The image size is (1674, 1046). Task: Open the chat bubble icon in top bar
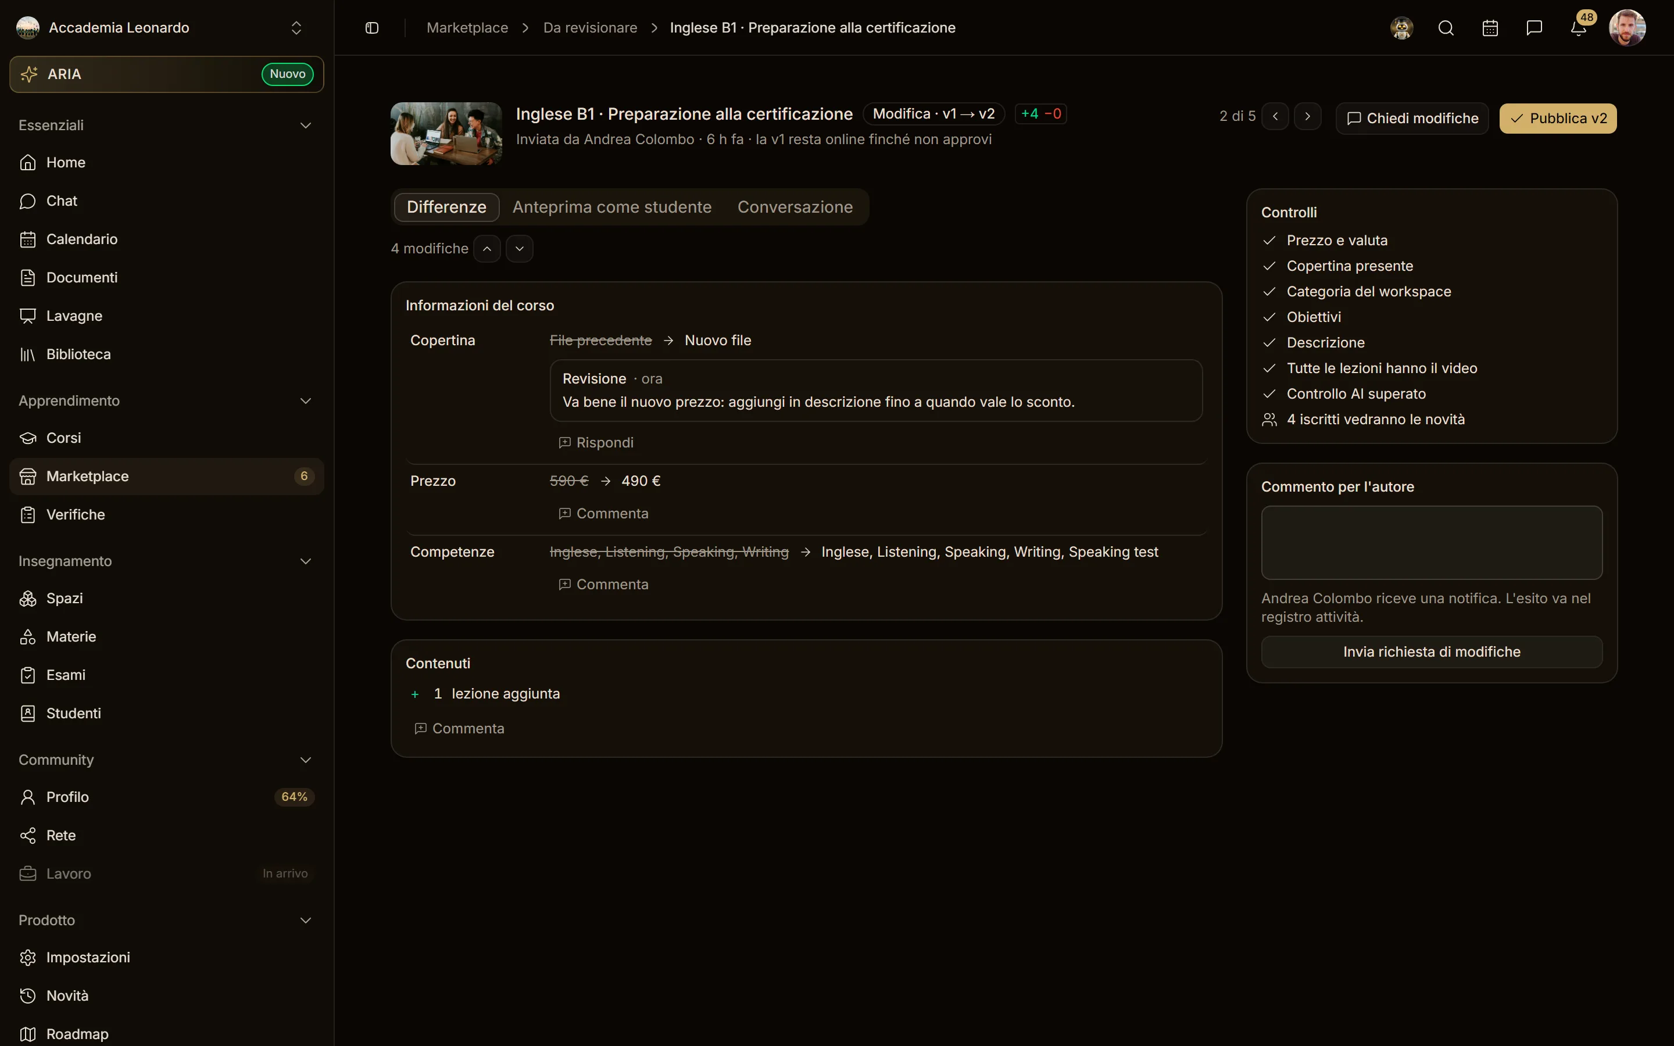tap(1535, 28)
